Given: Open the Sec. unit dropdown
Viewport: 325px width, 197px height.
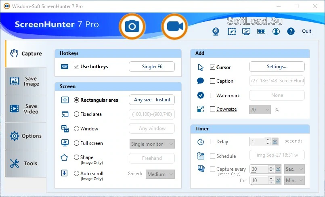Looking at the screenshot, I should coord(294,169).
